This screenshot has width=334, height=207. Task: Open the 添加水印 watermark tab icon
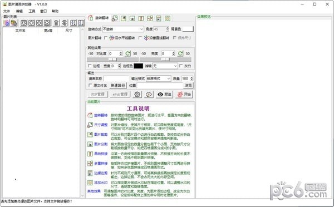[168, 18]
